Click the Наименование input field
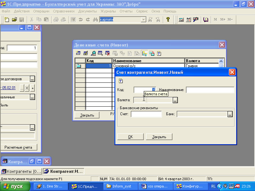Screen dimensions: 255x191 [x=210, y=90]
